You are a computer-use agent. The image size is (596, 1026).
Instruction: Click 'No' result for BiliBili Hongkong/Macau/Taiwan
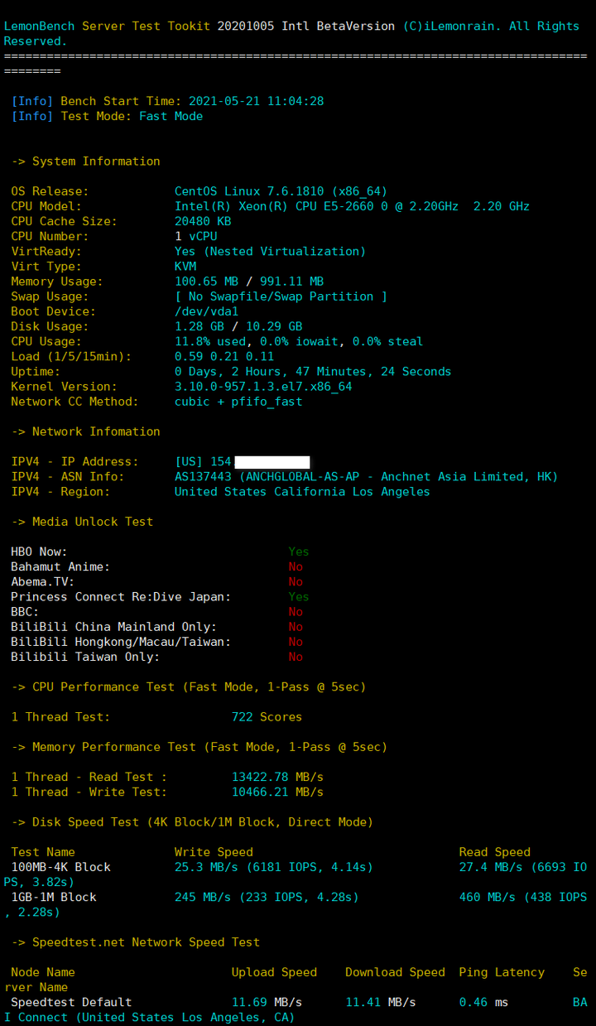tap(296, 642)
